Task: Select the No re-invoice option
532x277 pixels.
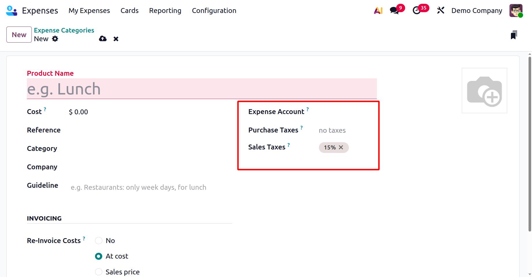Action: 99,241
